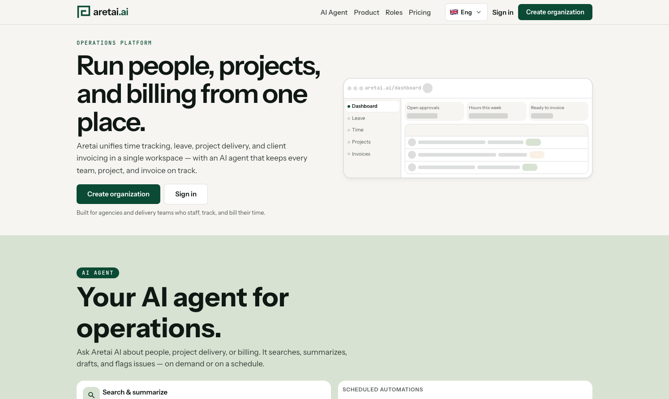Select Leave in the preview sidebar
669x399 pixels.
[x=372, y=118]
